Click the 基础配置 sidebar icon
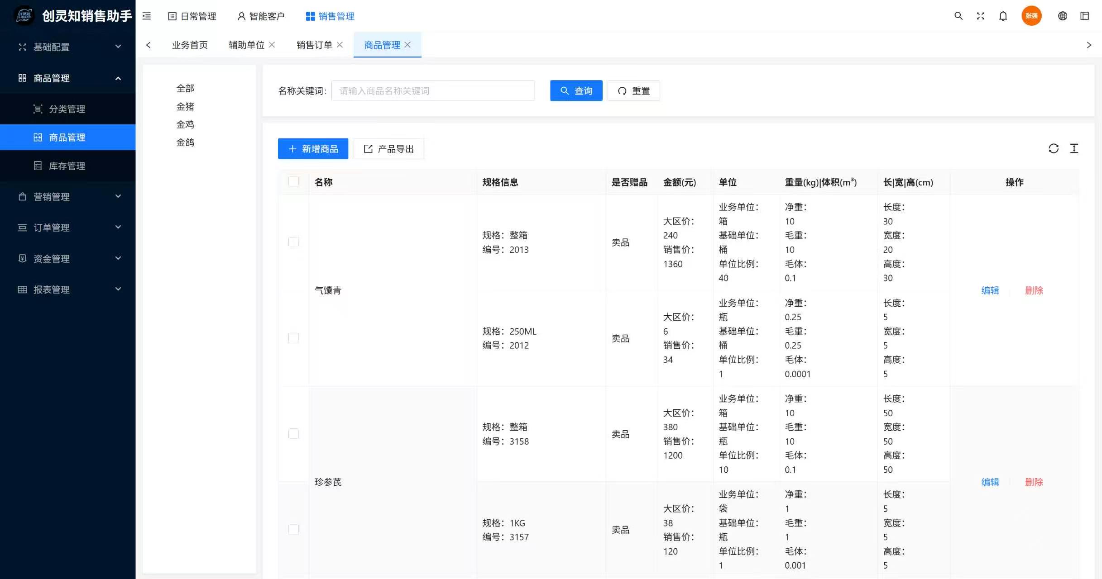 22,47
